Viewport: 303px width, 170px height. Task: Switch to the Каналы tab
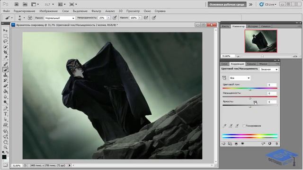(x=251, y=64)
